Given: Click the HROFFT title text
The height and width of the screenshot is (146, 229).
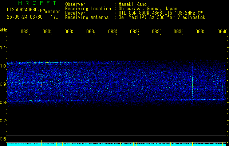Looking at the screenshot, I should pyautogui.click(x=37, y=3).
